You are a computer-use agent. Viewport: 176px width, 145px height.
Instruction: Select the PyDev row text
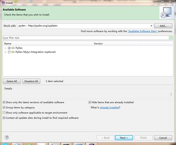19,48
